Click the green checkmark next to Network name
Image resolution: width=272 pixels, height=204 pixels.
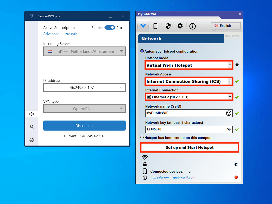point(237,113)
